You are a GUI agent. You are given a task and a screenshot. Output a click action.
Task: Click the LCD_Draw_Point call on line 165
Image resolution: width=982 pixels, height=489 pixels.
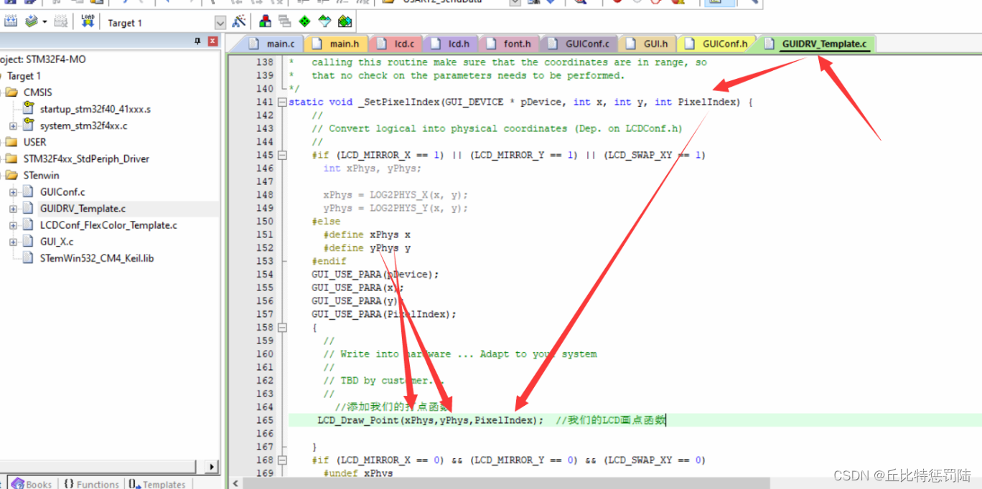429,420
